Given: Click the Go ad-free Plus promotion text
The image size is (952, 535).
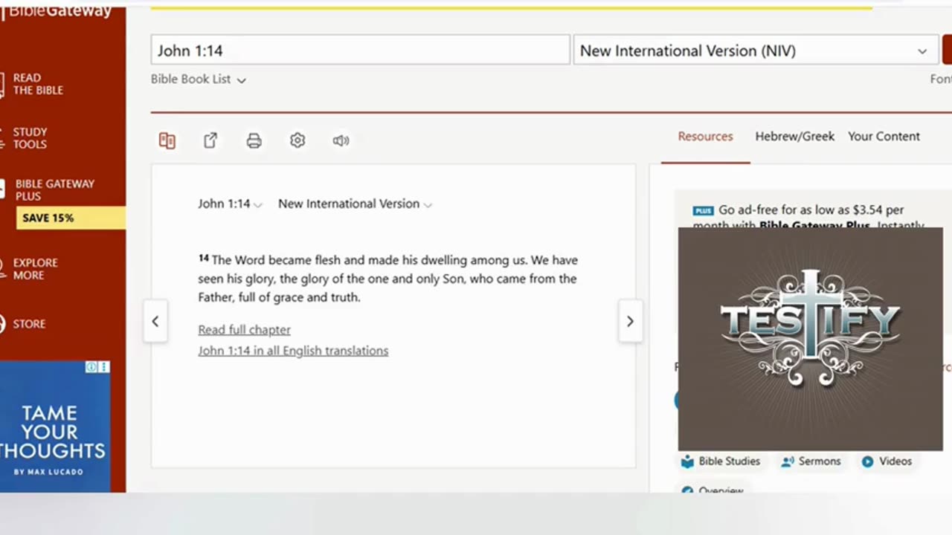Looking at the screenshot, I should tap(808, 217).
